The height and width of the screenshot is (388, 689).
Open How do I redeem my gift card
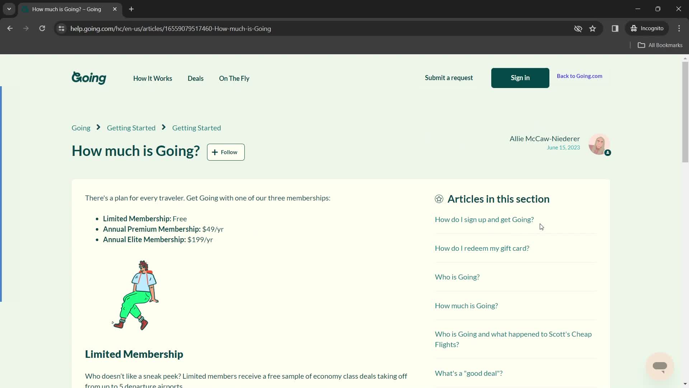(x=482, y=248)
